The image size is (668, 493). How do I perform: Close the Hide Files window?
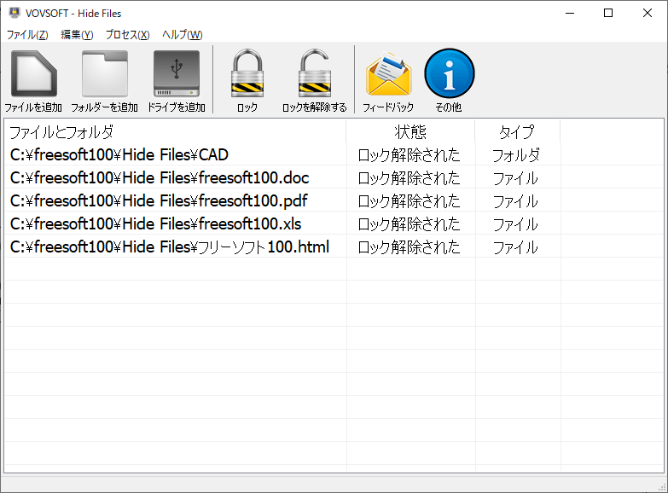[x=648, y=13]
